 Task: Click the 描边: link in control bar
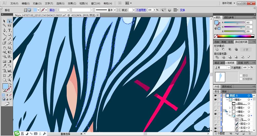pyautogui.click(x=52, y=10)
